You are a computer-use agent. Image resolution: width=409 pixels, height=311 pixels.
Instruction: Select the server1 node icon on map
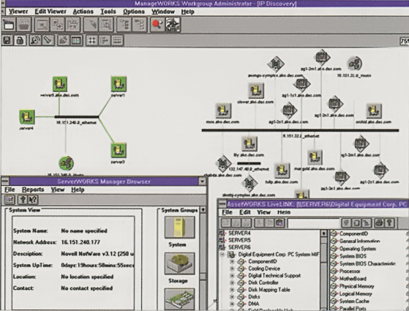point(119,83)
